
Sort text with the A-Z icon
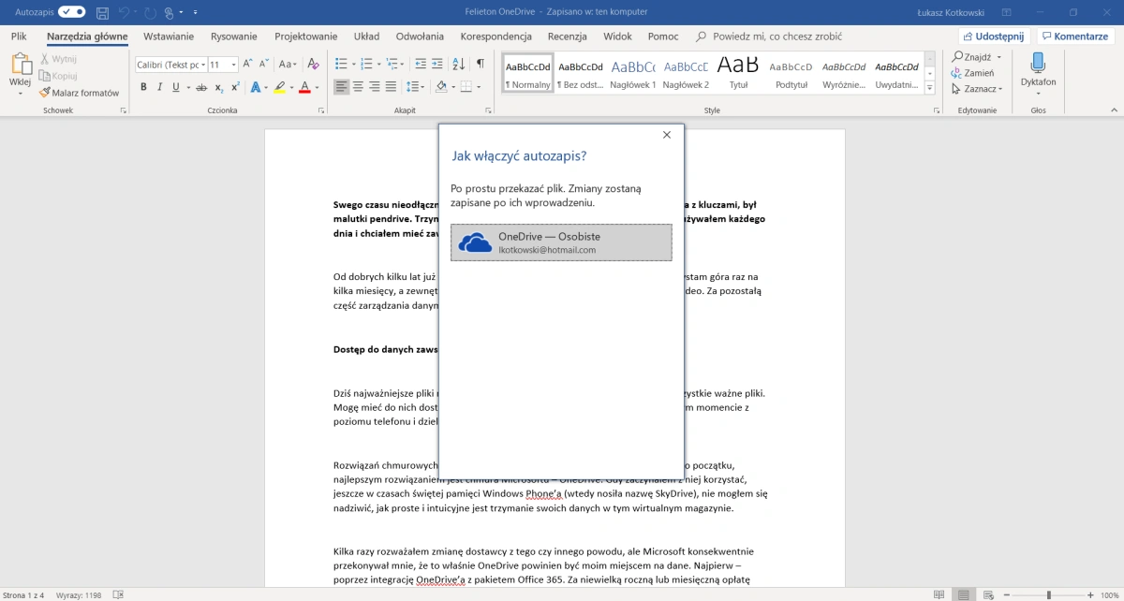point(458,65)
